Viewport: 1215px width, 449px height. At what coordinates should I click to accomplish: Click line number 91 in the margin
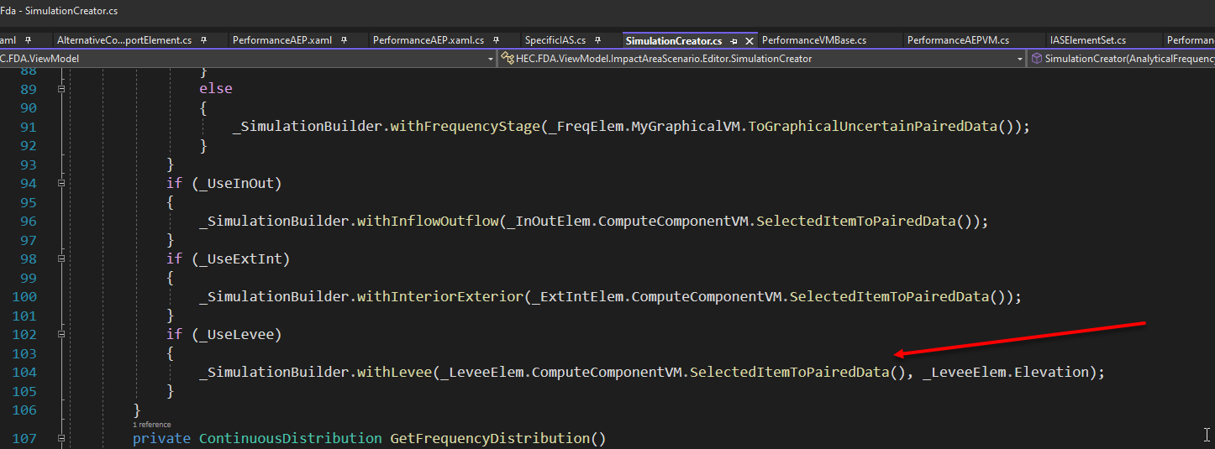point(29,127)
